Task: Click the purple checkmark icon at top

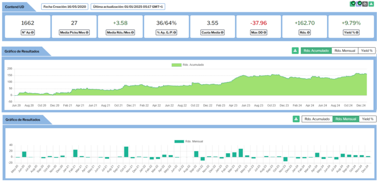Action: click(359, 4)
